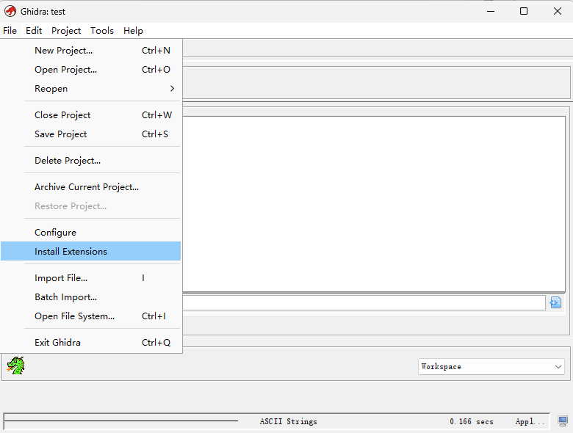Click the blue filter options icon

[555, 302]
